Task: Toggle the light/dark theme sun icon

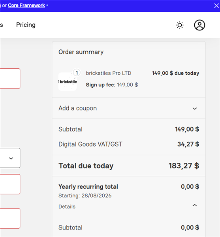Action: (x=180, y=25)
